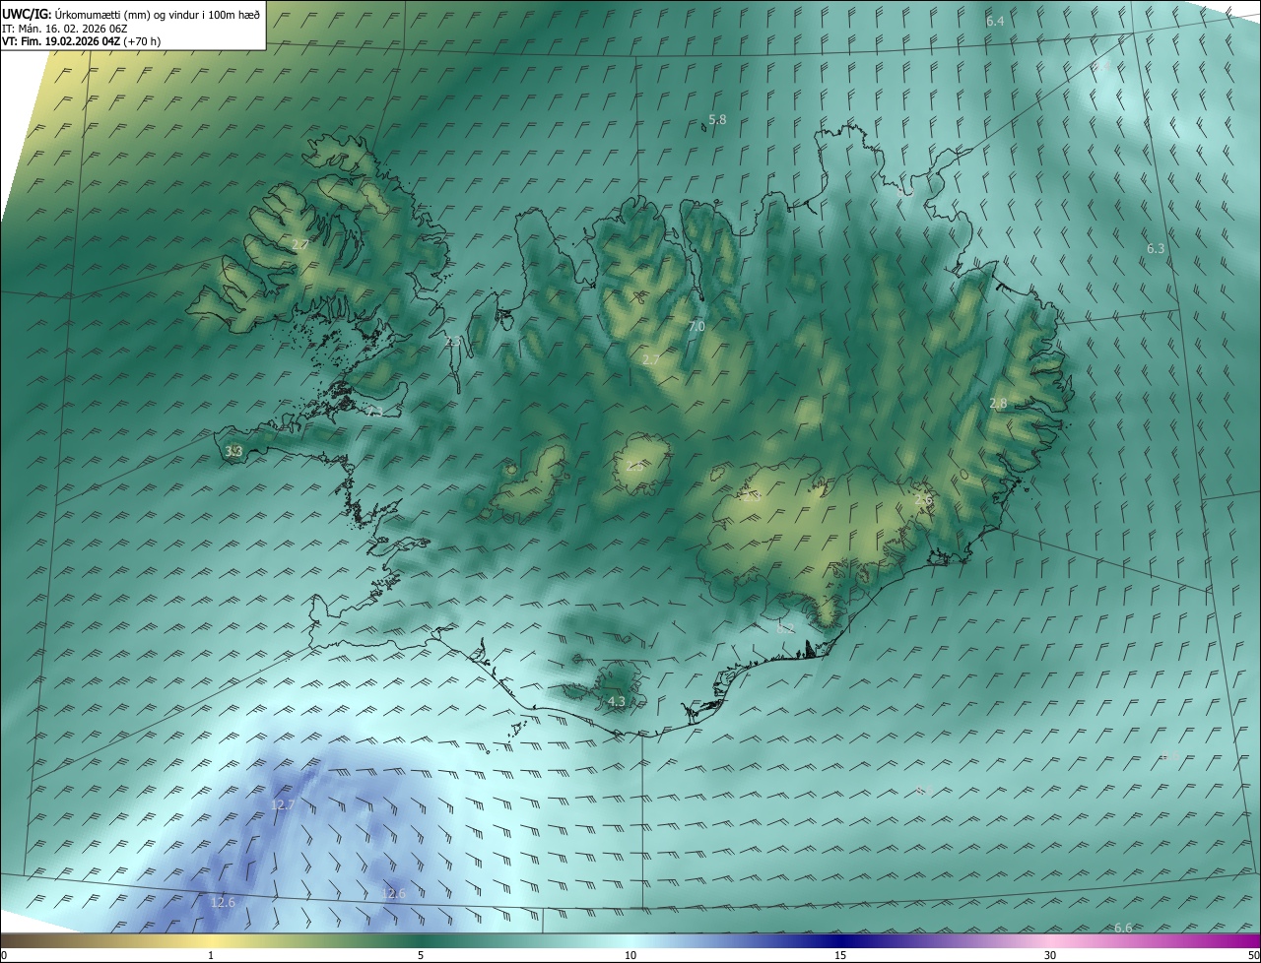The height and width of the screenshot is (963, 1261).
Task: Click the colour scale tick label 15
Action: [x=840, y=955]
